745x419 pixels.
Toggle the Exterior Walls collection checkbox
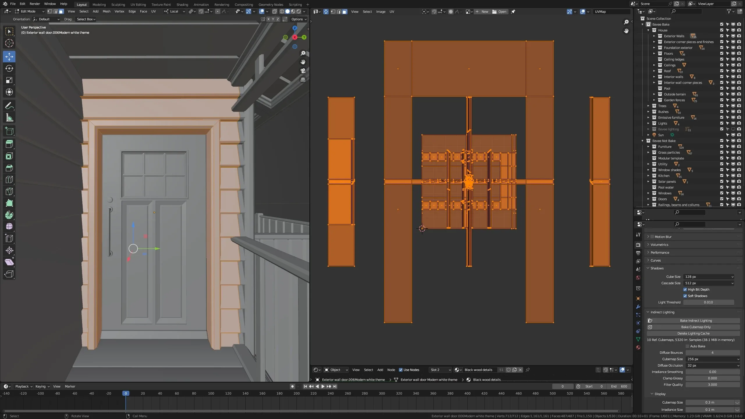pyautogui.click(x=722, y=36)
